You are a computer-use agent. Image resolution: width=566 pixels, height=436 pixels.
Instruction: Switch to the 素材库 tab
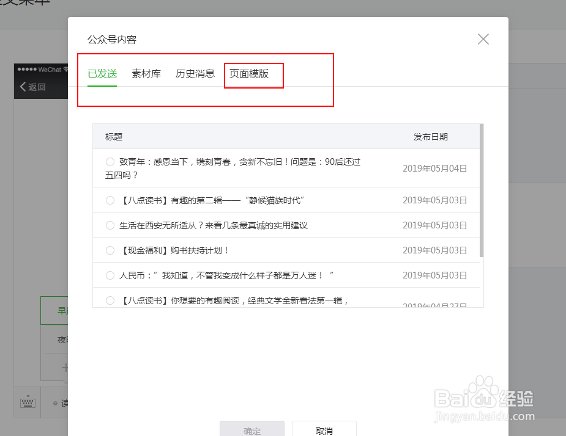pyautogui.click(x=146, y=73)
